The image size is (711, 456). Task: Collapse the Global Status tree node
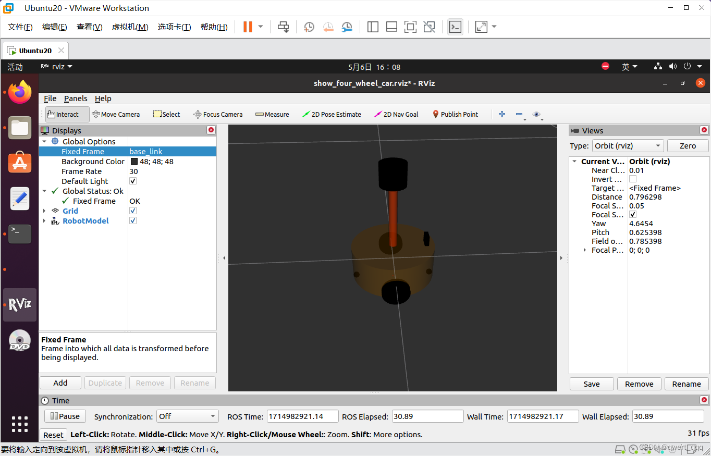(44, 191)
